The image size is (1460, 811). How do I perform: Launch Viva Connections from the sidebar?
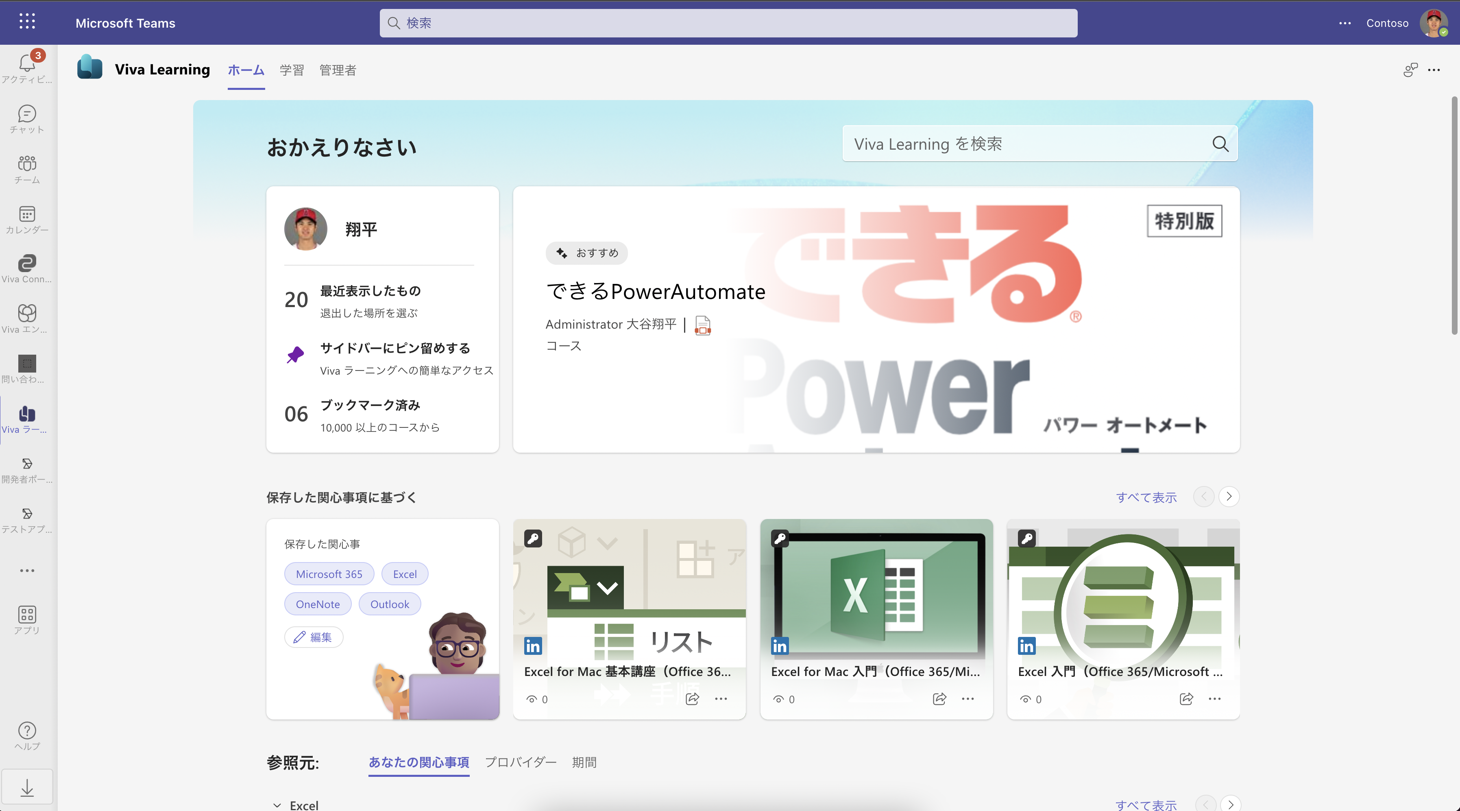click(x=27, y=266)
